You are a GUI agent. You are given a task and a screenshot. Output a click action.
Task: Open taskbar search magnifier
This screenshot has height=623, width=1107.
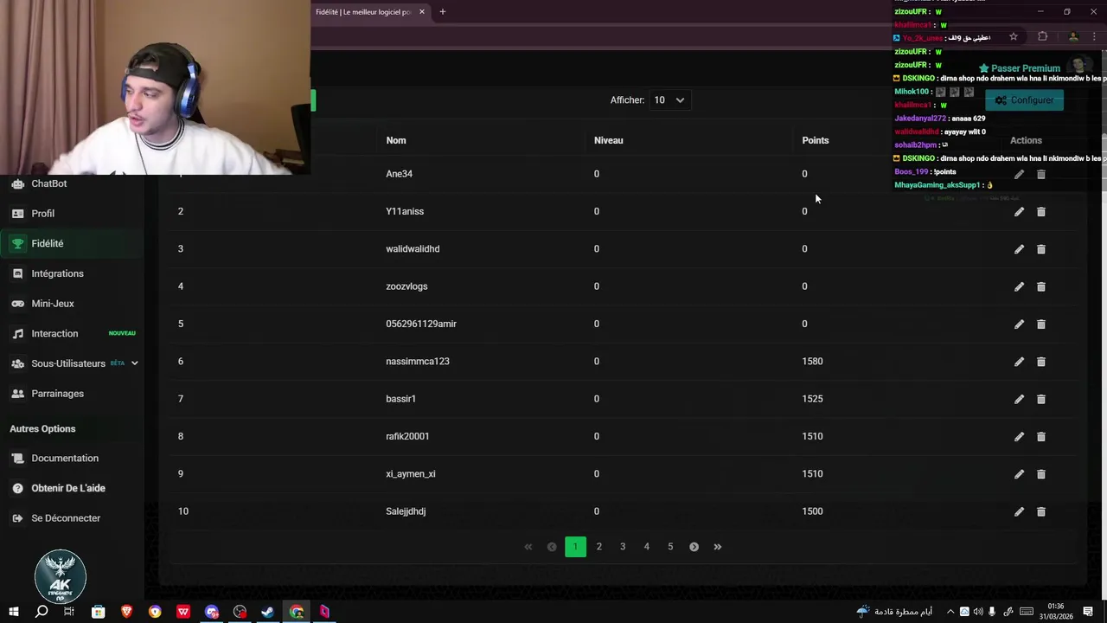coord(42,612)
